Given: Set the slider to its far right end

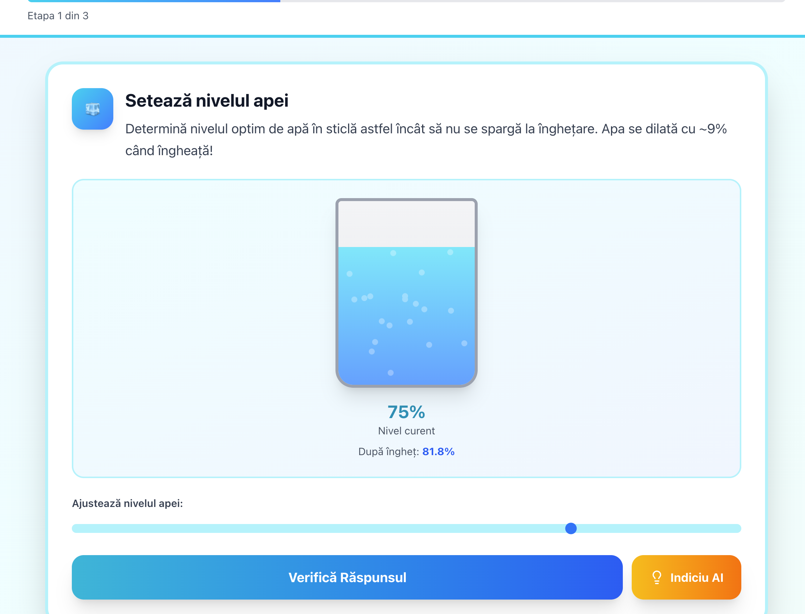Looking at the screenshot, I should 739,528.
